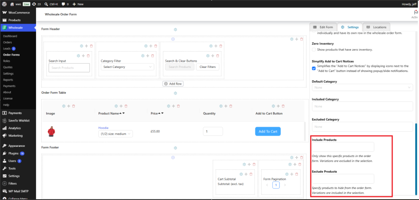
Task: Delete the Search Input element with the trash icon
Action: [88, 56]
